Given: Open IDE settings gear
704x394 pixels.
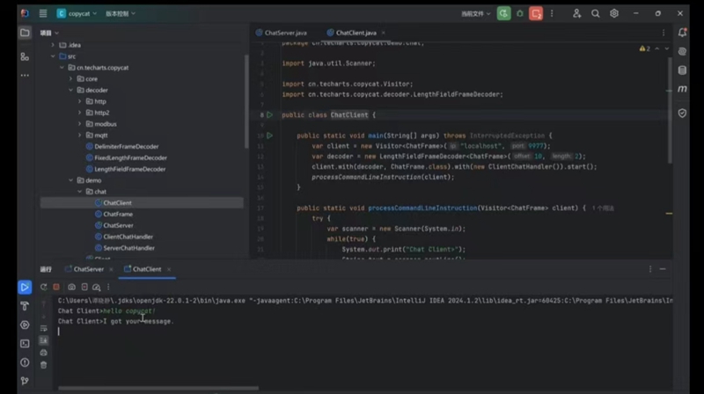Looking at the screenshot, I should point(613,13).
